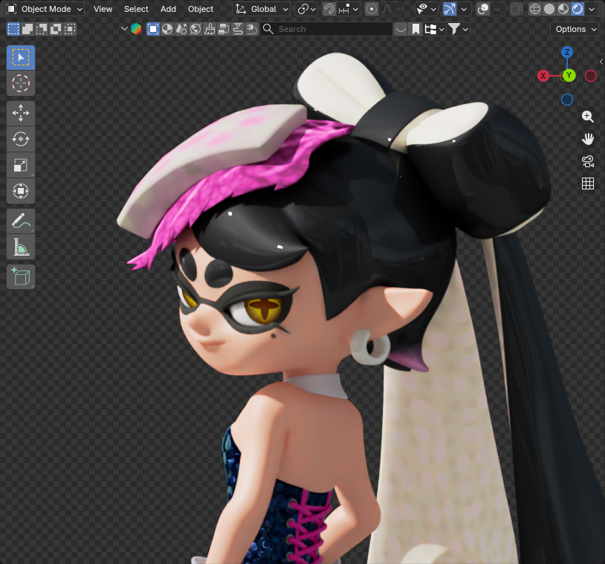The image size is (605, 564).
Task: Click the blue Z axis on gizmo
Action: coord(567,52)
